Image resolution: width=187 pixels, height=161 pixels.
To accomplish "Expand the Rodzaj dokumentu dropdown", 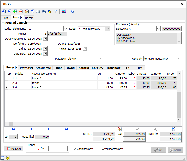I will click(x=66, y=29).
